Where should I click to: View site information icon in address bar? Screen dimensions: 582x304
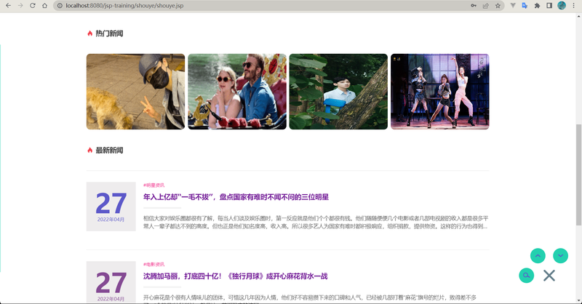coord(60,6)
